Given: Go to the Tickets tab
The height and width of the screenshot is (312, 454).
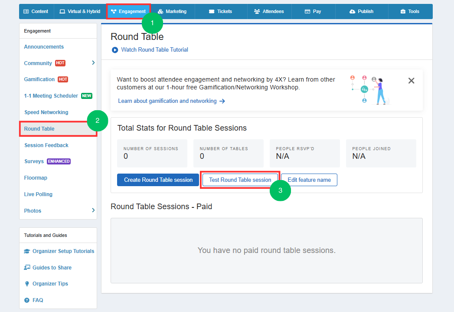Looking at the screenshot, I should 221,12.
